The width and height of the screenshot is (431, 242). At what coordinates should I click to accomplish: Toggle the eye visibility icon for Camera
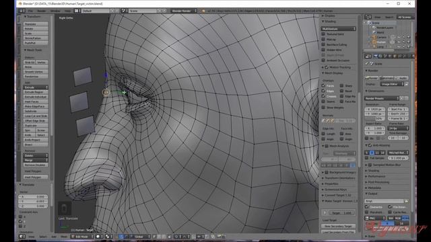coord(399,37)
